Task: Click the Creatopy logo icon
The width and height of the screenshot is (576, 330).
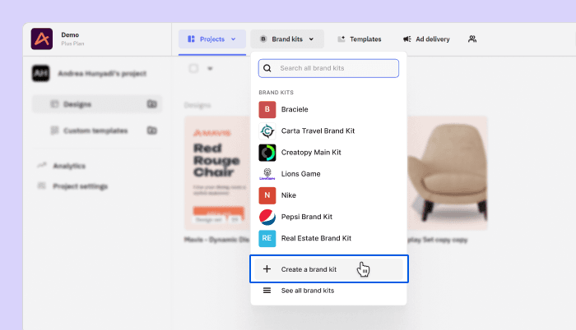Action: [x=41, y=39]
